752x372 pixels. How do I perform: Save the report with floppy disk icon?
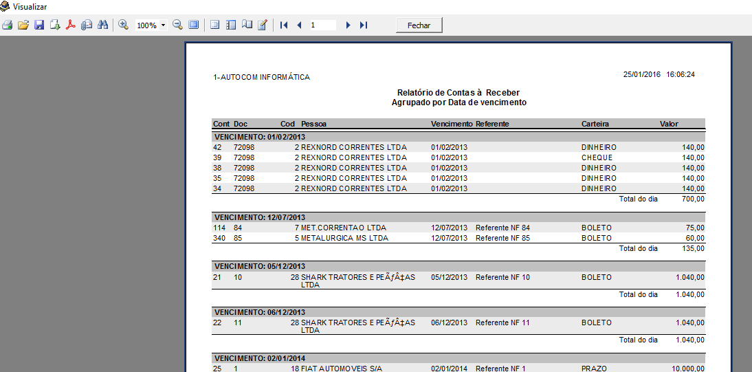39,25
